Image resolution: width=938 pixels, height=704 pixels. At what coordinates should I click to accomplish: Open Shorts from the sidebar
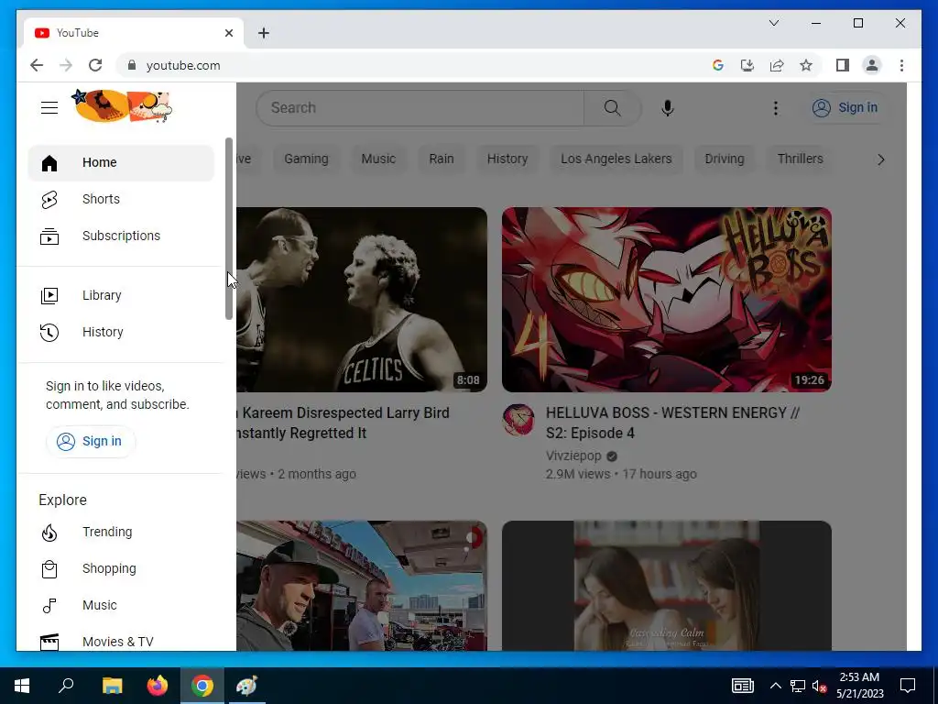[121, 199]
